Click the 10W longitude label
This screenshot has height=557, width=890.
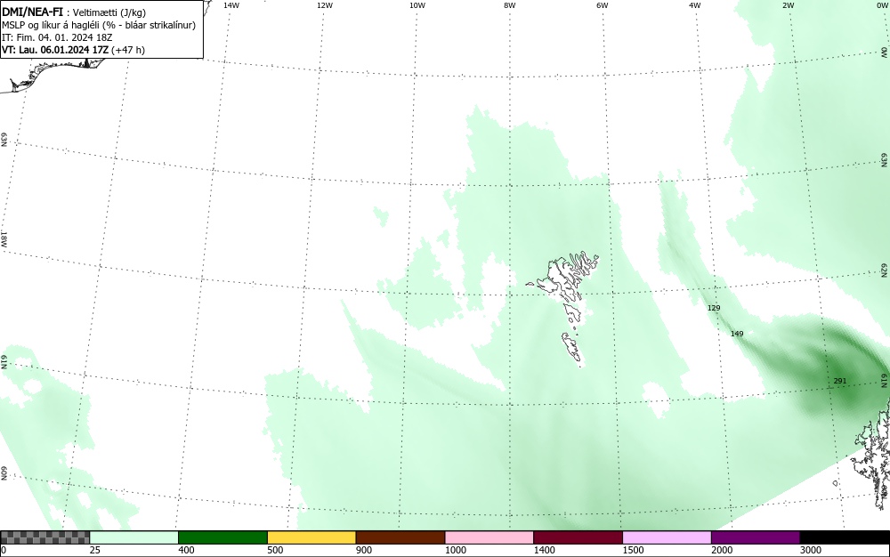pos(417,5)
